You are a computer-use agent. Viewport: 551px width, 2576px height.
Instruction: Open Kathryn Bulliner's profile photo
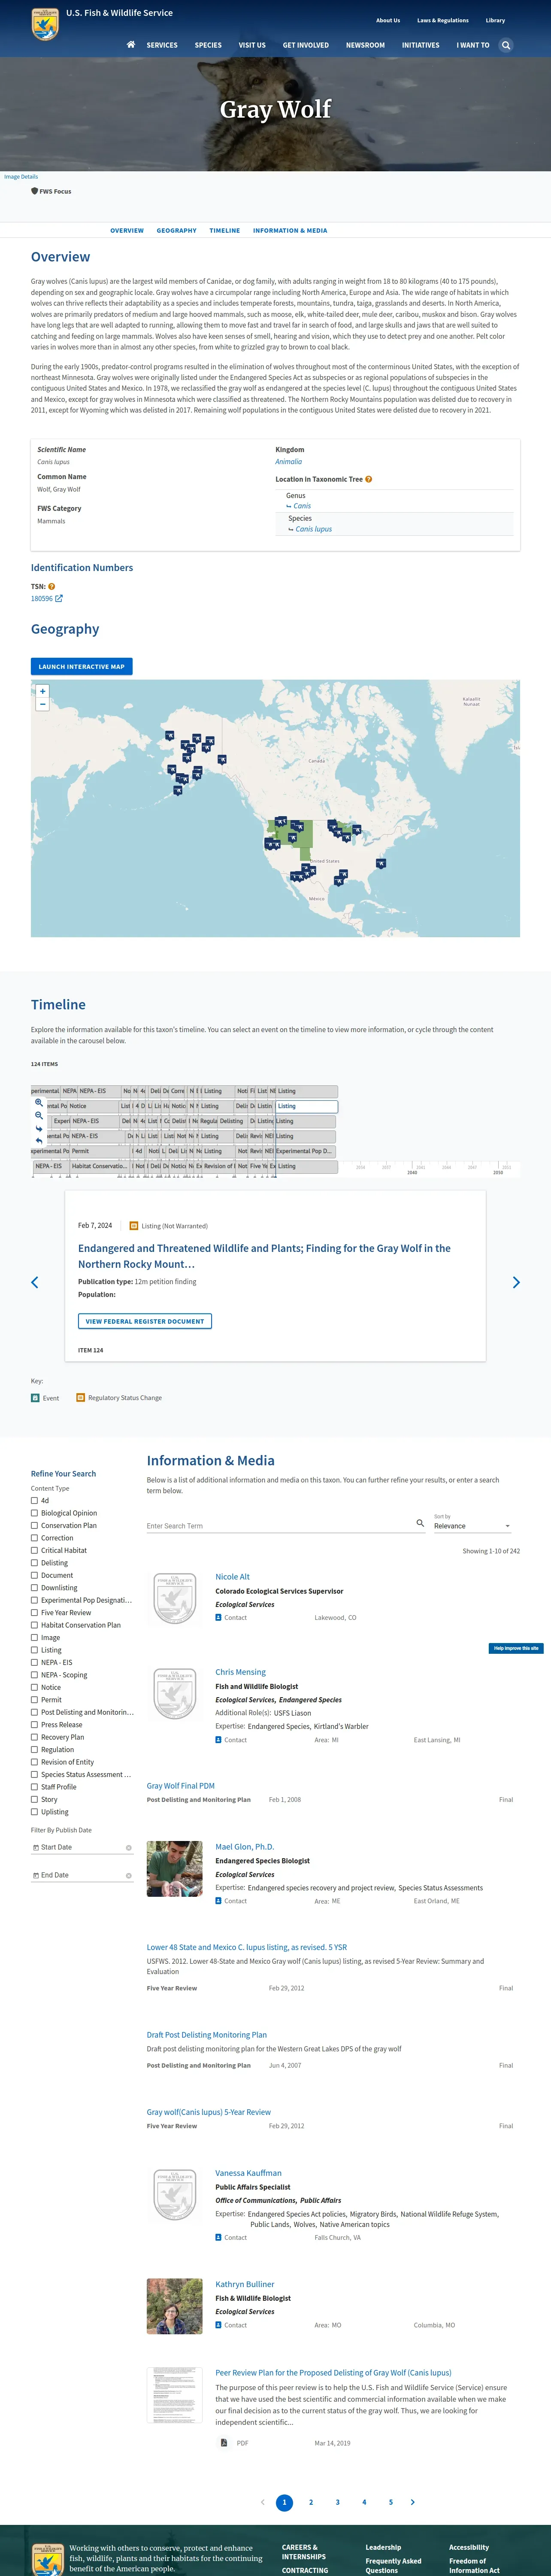point(175,2306)
